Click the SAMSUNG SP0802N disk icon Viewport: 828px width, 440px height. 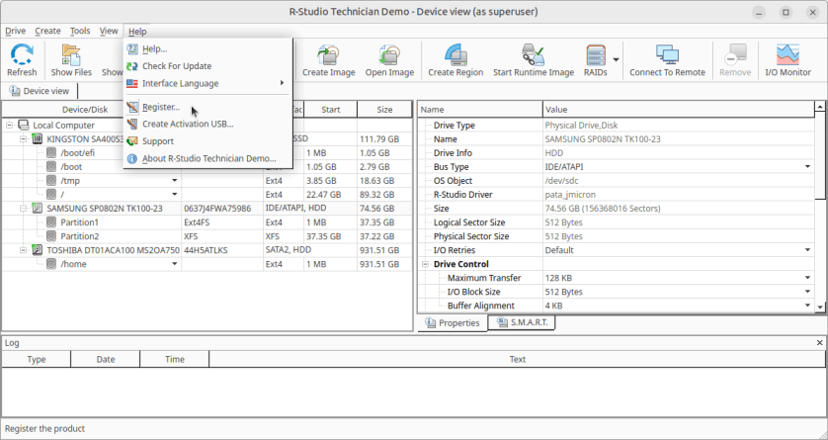point(38,208)
